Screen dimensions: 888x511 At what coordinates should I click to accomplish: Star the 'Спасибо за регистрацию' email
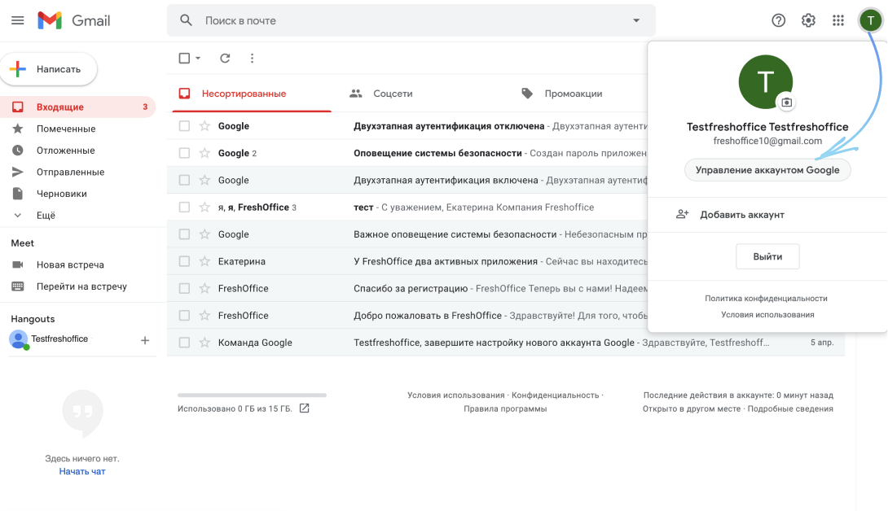click(204, 288)
